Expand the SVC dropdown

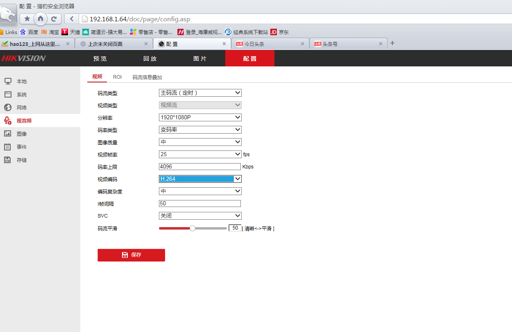tap(200, 216)
